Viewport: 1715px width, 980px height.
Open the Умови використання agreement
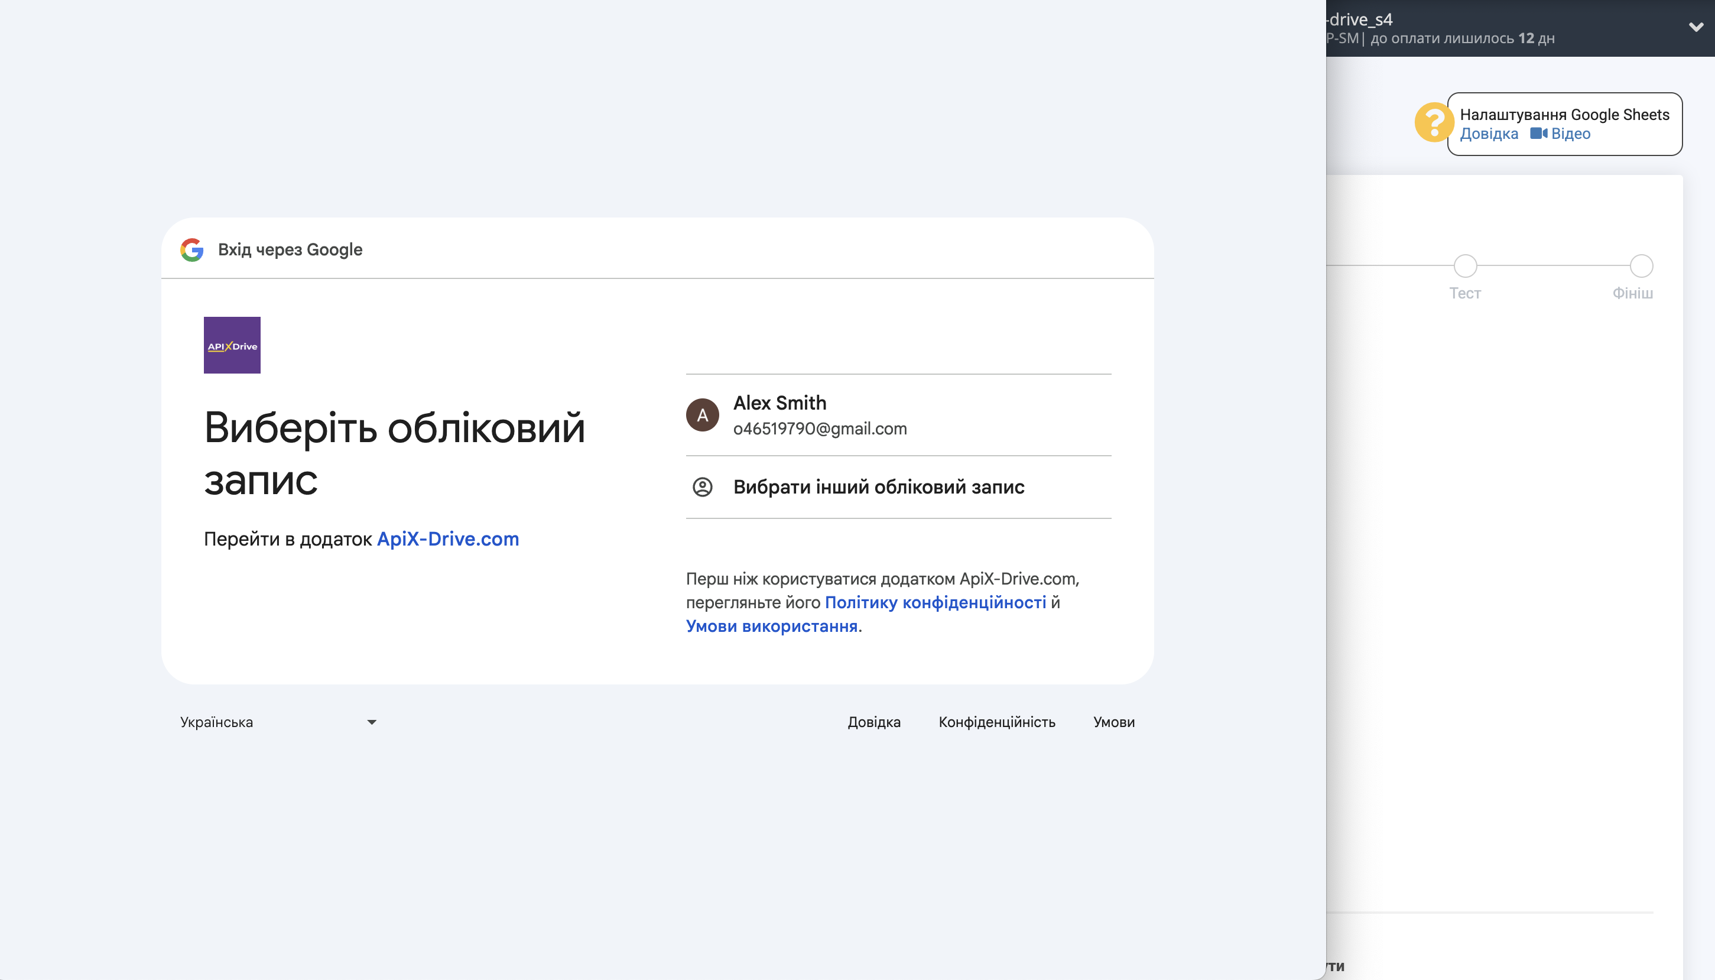pyautogui.click(x=772, y=626)
